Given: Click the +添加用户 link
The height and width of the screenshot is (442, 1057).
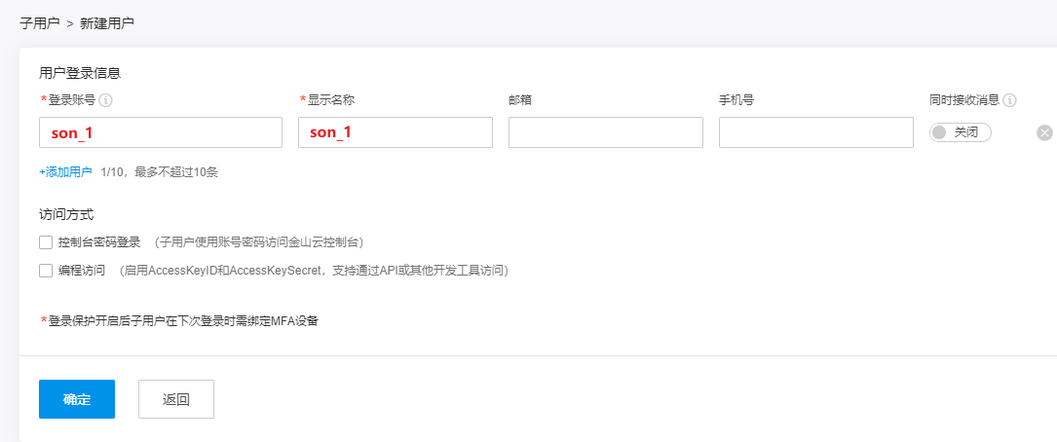Looking at the screenshot, I should [x=65, y=172].
